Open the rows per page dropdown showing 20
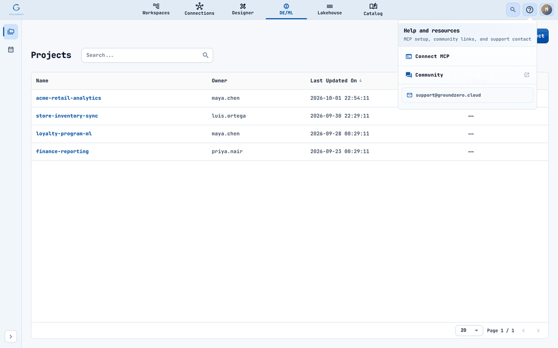The height and width of the screenshot is (348, 558). pos(469,330)
